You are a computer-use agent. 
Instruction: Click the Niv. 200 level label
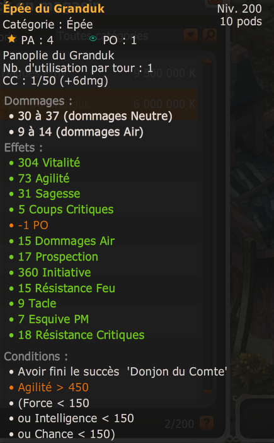pos(239,9)
